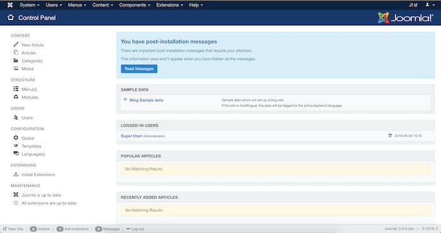Click the Read Messages button
441x233 pixels.
coord(139,69)
